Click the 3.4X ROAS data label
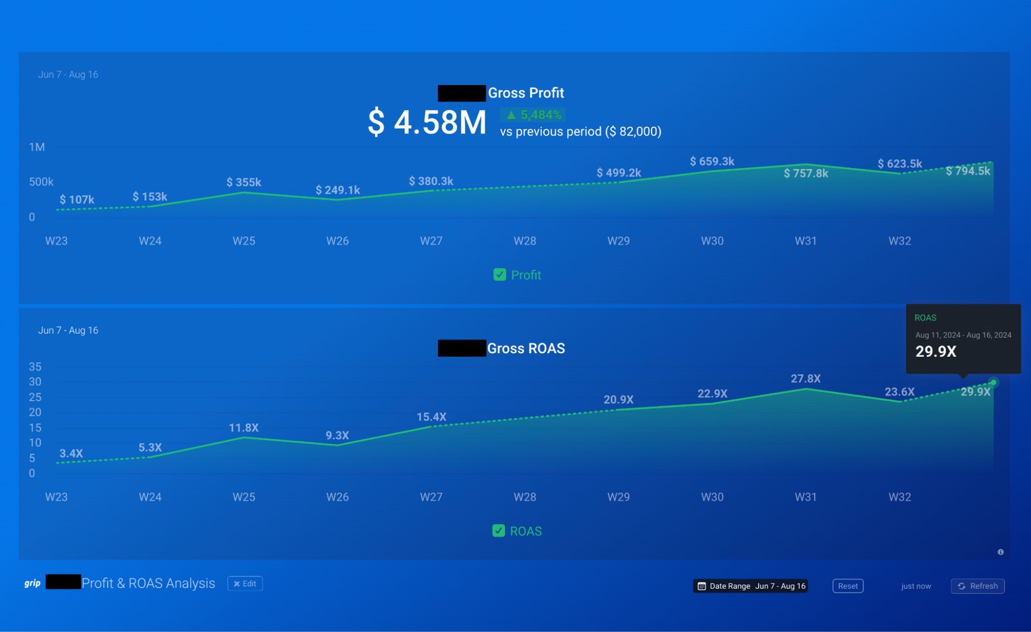Viewport: 1031px width, 632px height. click(x=71, y=454)
